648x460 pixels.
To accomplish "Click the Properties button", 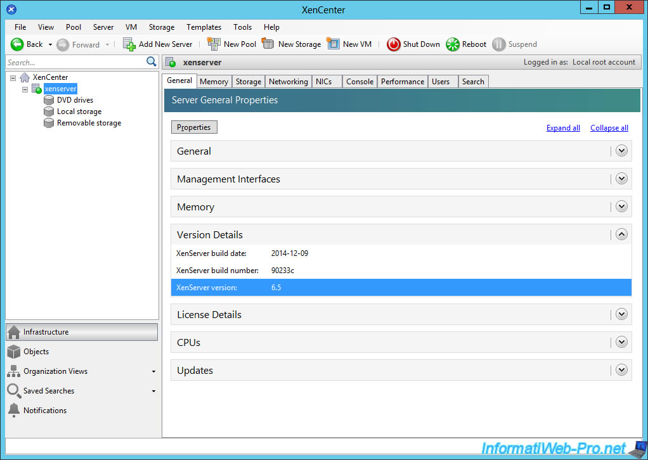I will [x=194, y=127].
